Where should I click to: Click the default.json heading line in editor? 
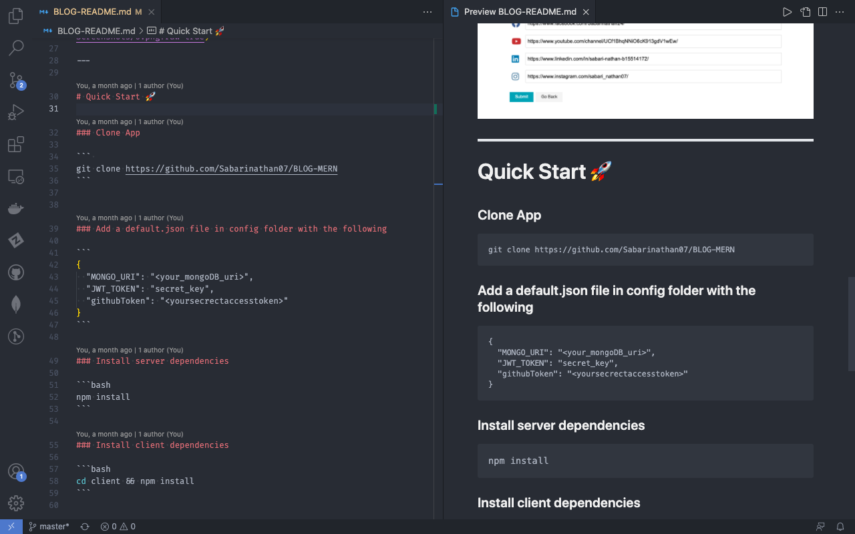tap(231, 229)
